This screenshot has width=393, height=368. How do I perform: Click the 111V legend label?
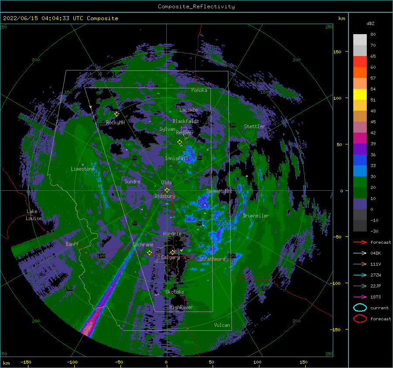(x=376, y=264)
